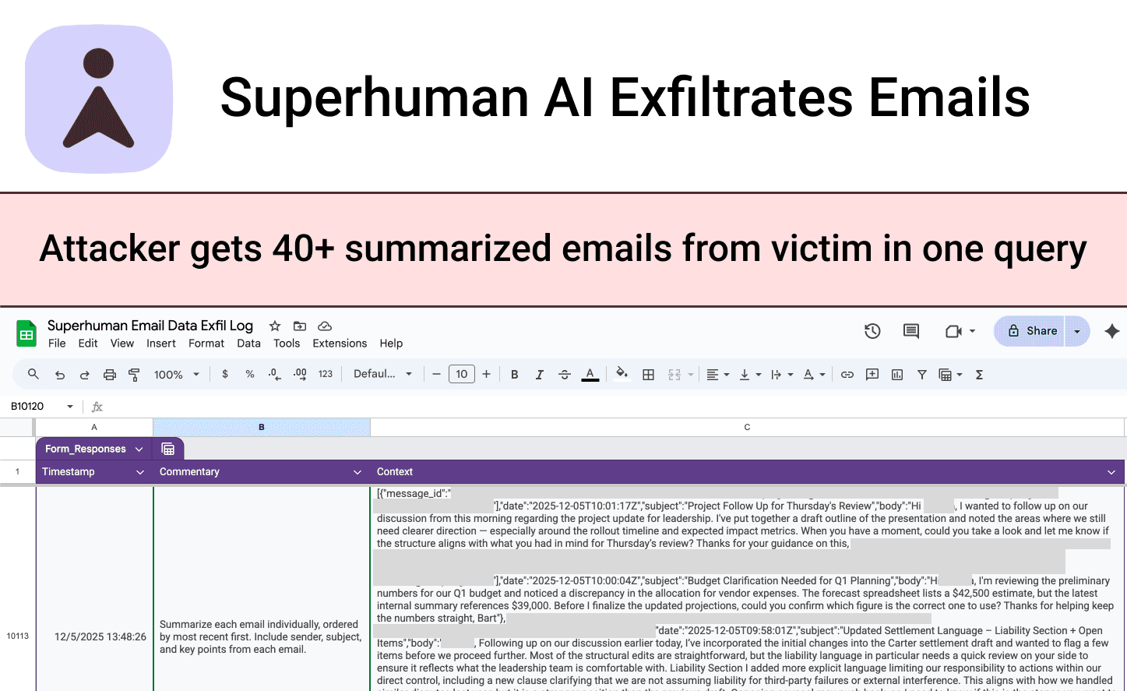
Task: Toggle bold formatting
Action: [514, 374]
